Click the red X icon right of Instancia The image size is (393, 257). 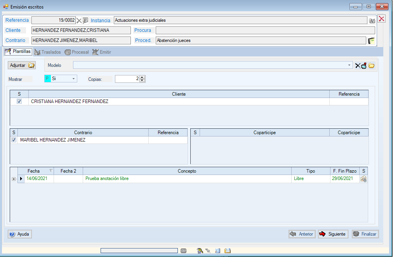381,19
